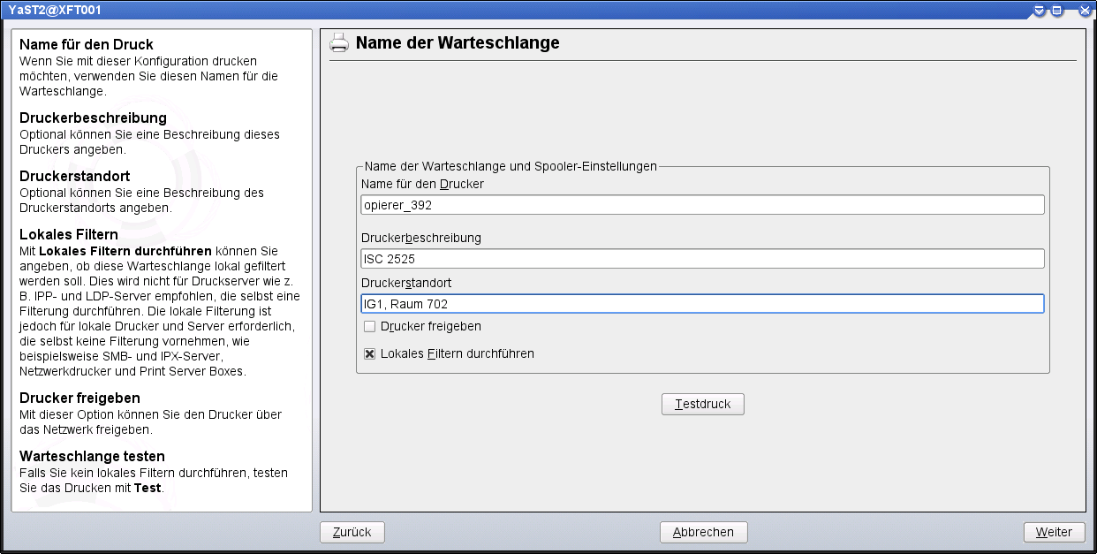Click the Testdruck button
Image resolution: width=1097 pixels, height=554 pixels.
coord(702,404)
